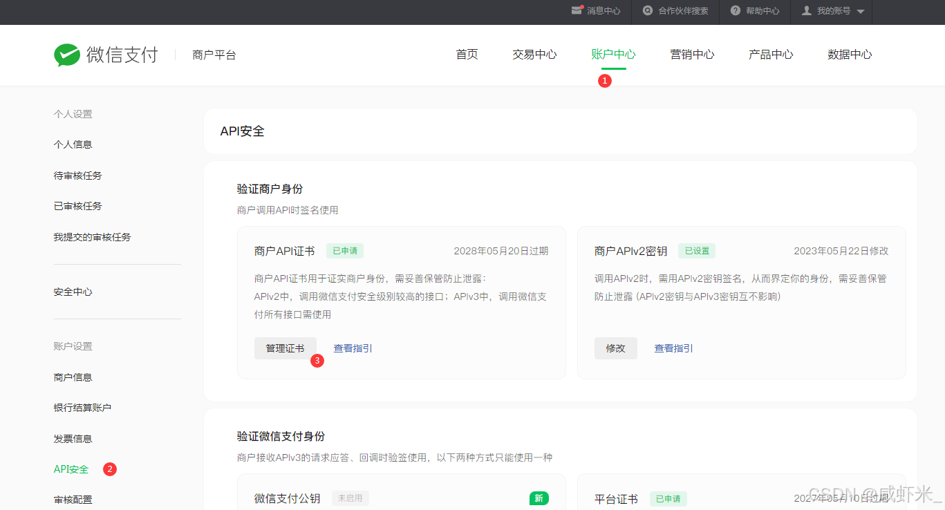Click the 商户平台 label beside logo

pyautogui.click(x=214, y=55)
